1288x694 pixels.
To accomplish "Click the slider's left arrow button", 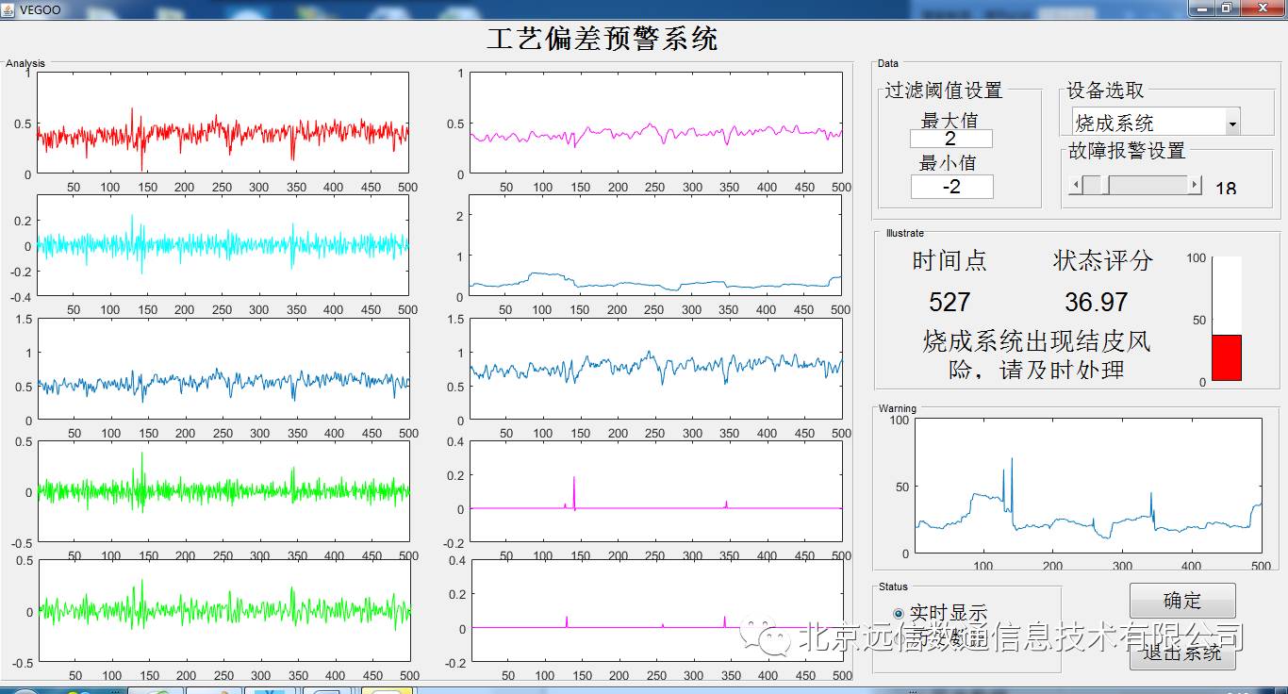I will [1075, 186].
